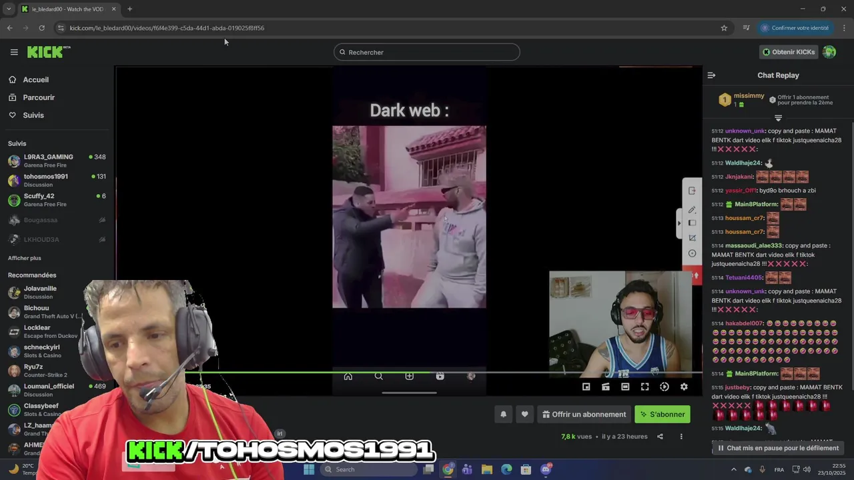
Task: Open Bougassaa offline channel
Action: (x=57, y=220)
